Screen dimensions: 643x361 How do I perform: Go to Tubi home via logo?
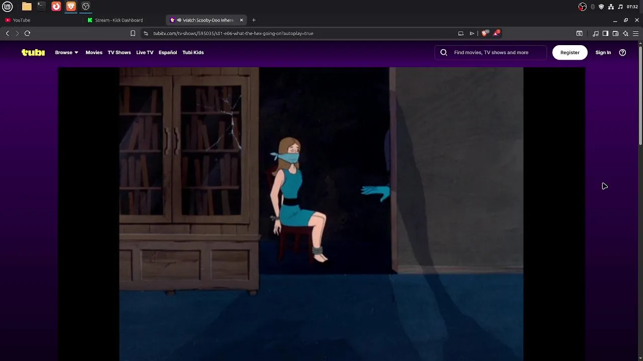[x=33, y=52]
